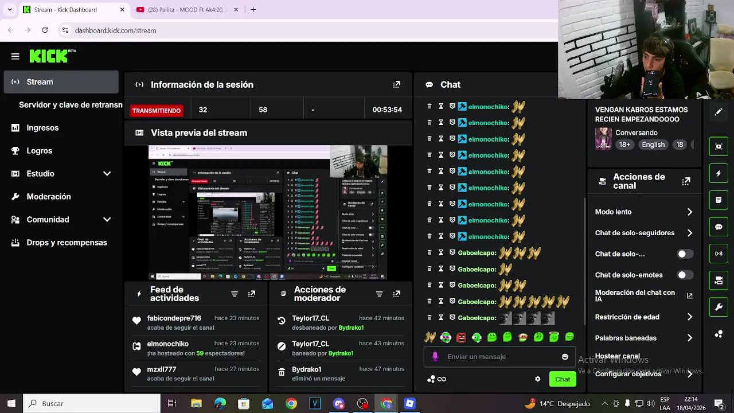Image resolution: width=734 pixels, height=413 pixels.
Task: Select the prayer hands emote in quick emote bar
Action: [430, 337]
